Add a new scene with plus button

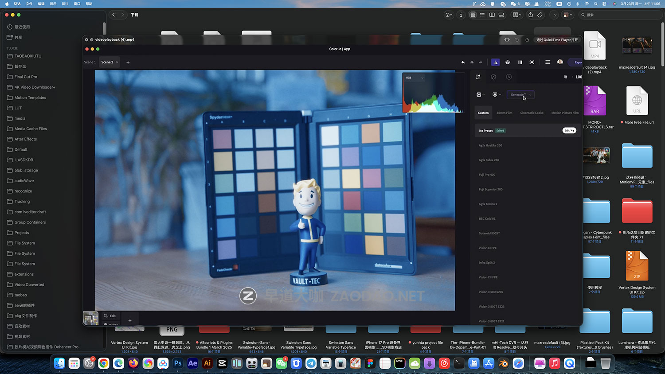tap(128, 62)
